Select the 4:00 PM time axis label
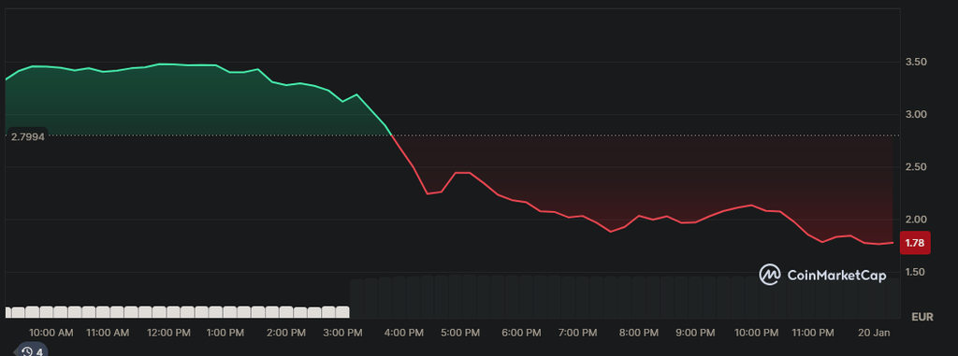This screenshot has height=356, width=958. pyautogui.click(x=404, y=333)
